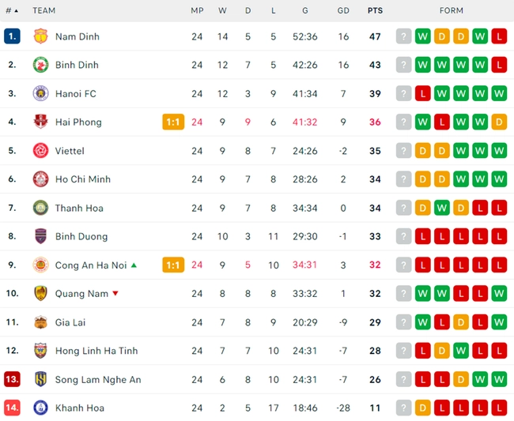Open the Thanh Hoa team page link
The height and width of the screenshot is (421, 514).
coord(79,208)
